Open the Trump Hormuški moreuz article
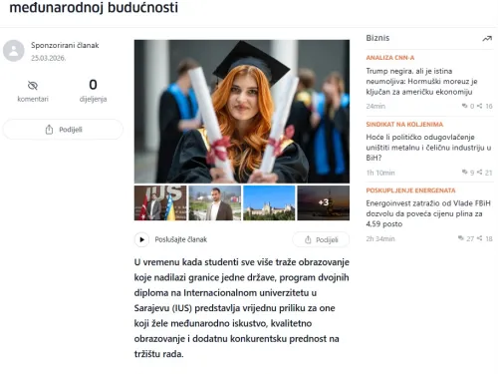 [421, 82]
